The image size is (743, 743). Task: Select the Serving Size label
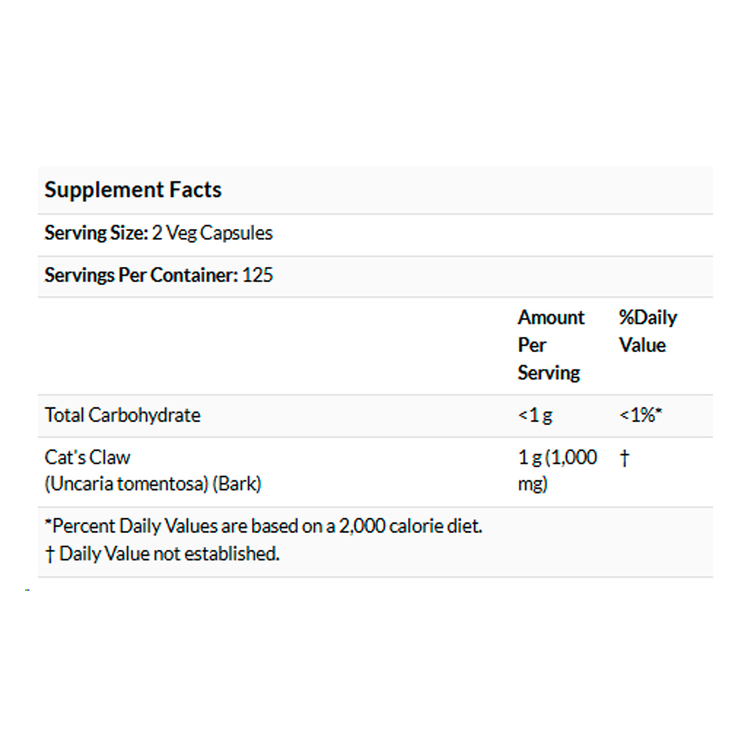pos(96,233)
